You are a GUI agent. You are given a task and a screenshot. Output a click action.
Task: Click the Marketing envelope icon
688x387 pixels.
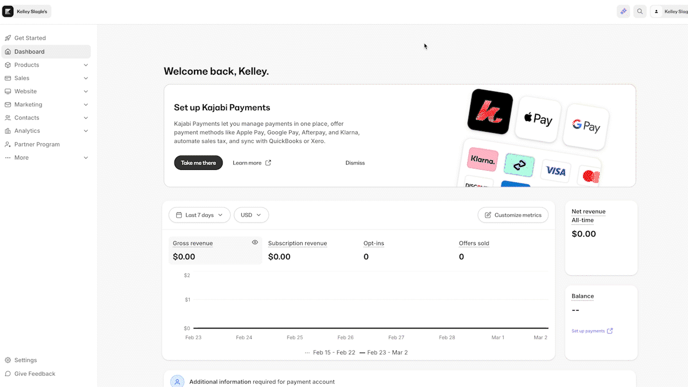(x=8, y=105)
